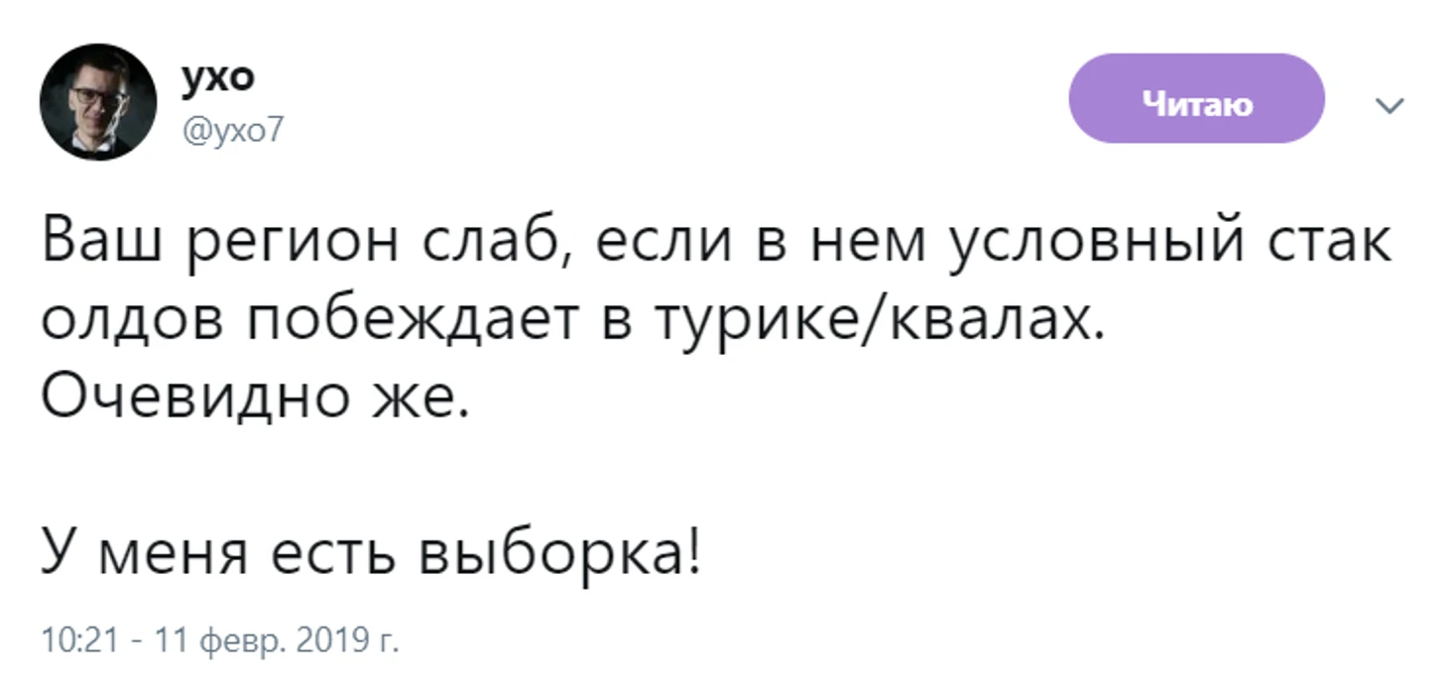Click the word турике/квалах in the tweet
Image resolution: width=1448 pixels, height=688 pixels.
[x=878, y=324]
